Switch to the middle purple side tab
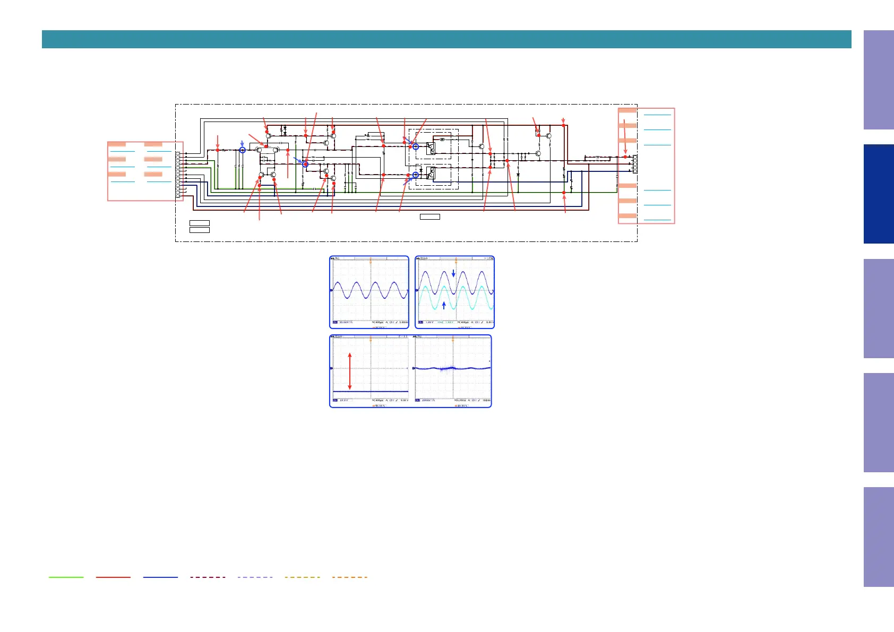Viewport: 894px width, 632px height. pyautogui.click(x=879, y=308)
